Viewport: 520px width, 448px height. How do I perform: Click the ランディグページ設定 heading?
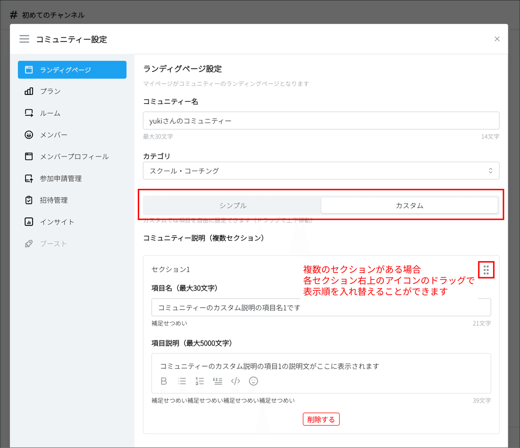pos(182,68)
